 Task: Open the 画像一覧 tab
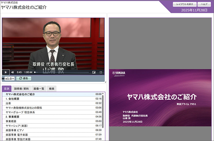coord(39,89)
